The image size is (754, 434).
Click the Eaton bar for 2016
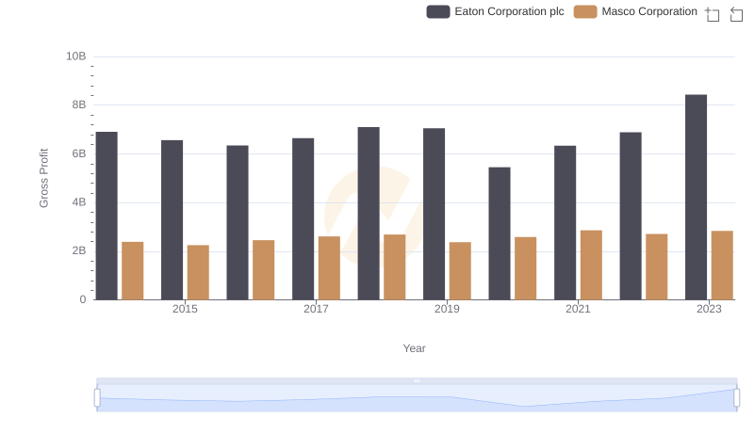click(x=238, y=223)
